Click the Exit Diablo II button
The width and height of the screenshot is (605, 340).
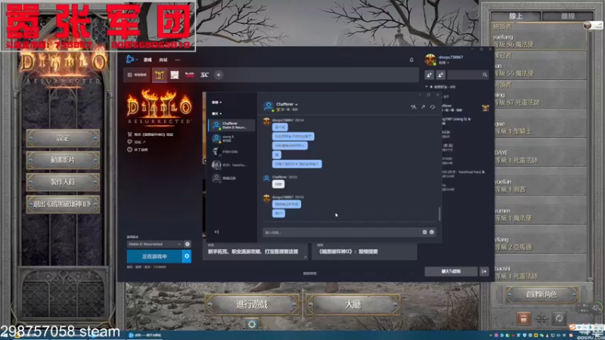tap(63, 204)
